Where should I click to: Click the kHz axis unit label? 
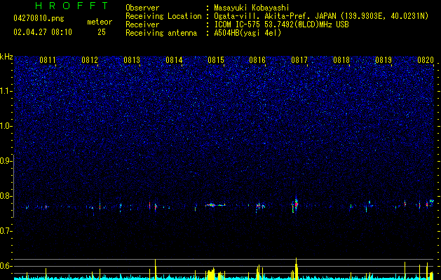(6, 57)
